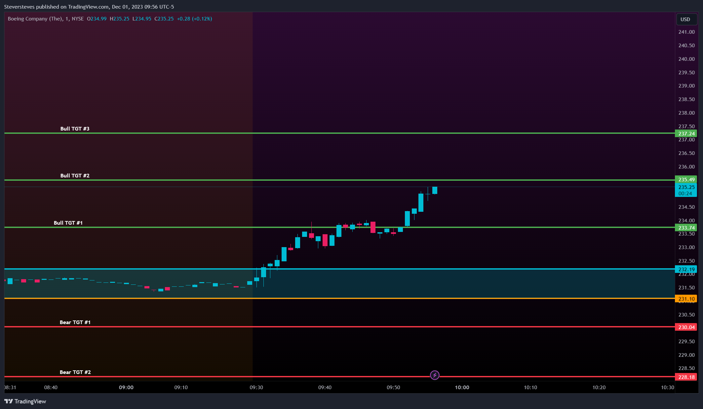Click the 241.00 price axis label
The width and height of the screenshot is (703, 409).
pos(686,32)
